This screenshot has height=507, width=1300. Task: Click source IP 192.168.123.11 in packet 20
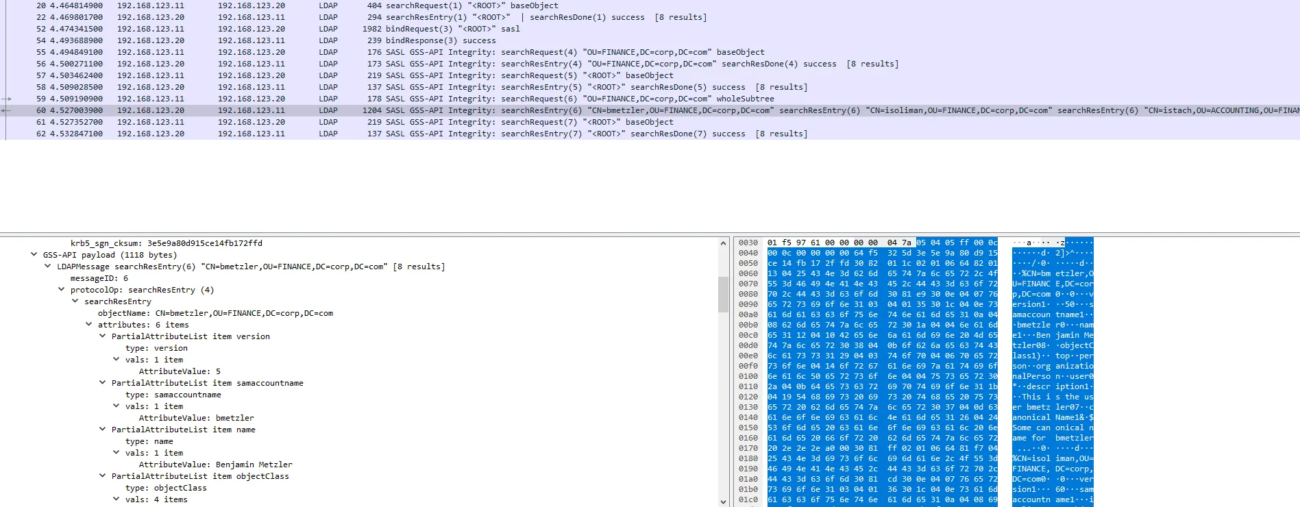(151, 5)
